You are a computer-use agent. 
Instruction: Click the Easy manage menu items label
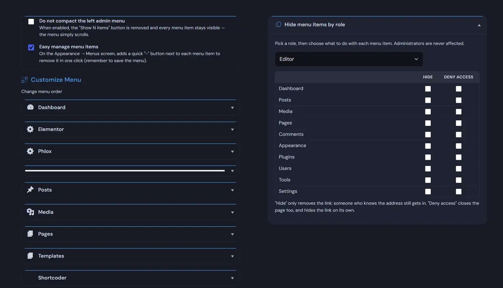click(69, 47)
